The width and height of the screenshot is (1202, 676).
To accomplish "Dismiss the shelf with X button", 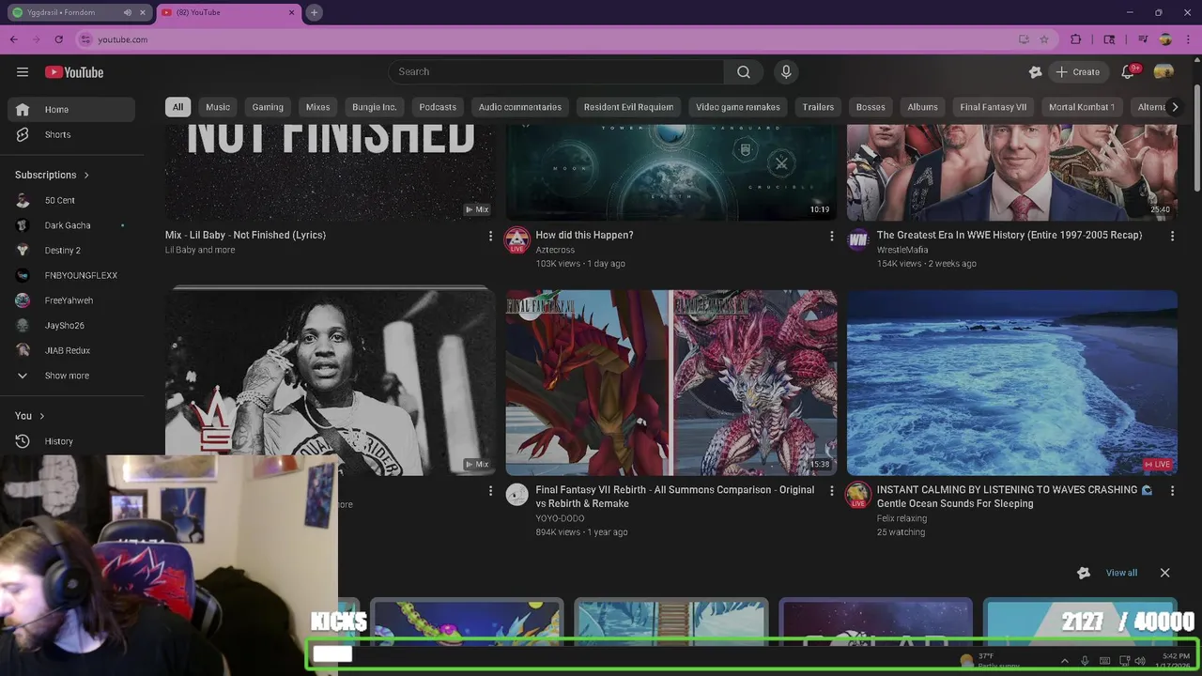I will click(1164, 573).
